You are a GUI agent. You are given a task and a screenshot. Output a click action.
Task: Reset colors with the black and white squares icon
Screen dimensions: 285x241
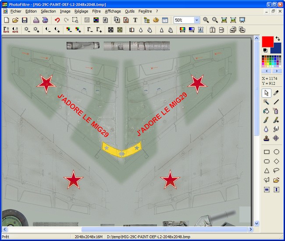265,50
